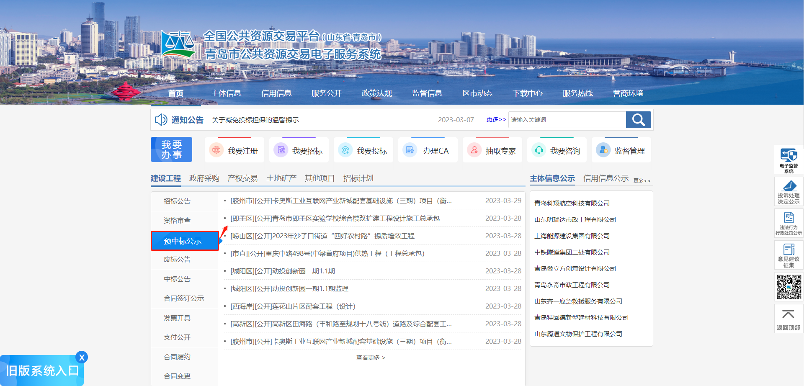Open the 服务公开 nav menu
Image resolution: width=804 pixels, height=386 pixels.
coord(327,93)
